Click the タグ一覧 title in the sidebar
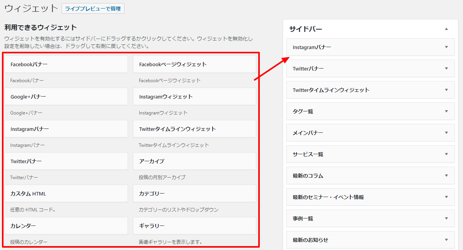Viewport: 463px width, 250px height. tap(303, 111)
